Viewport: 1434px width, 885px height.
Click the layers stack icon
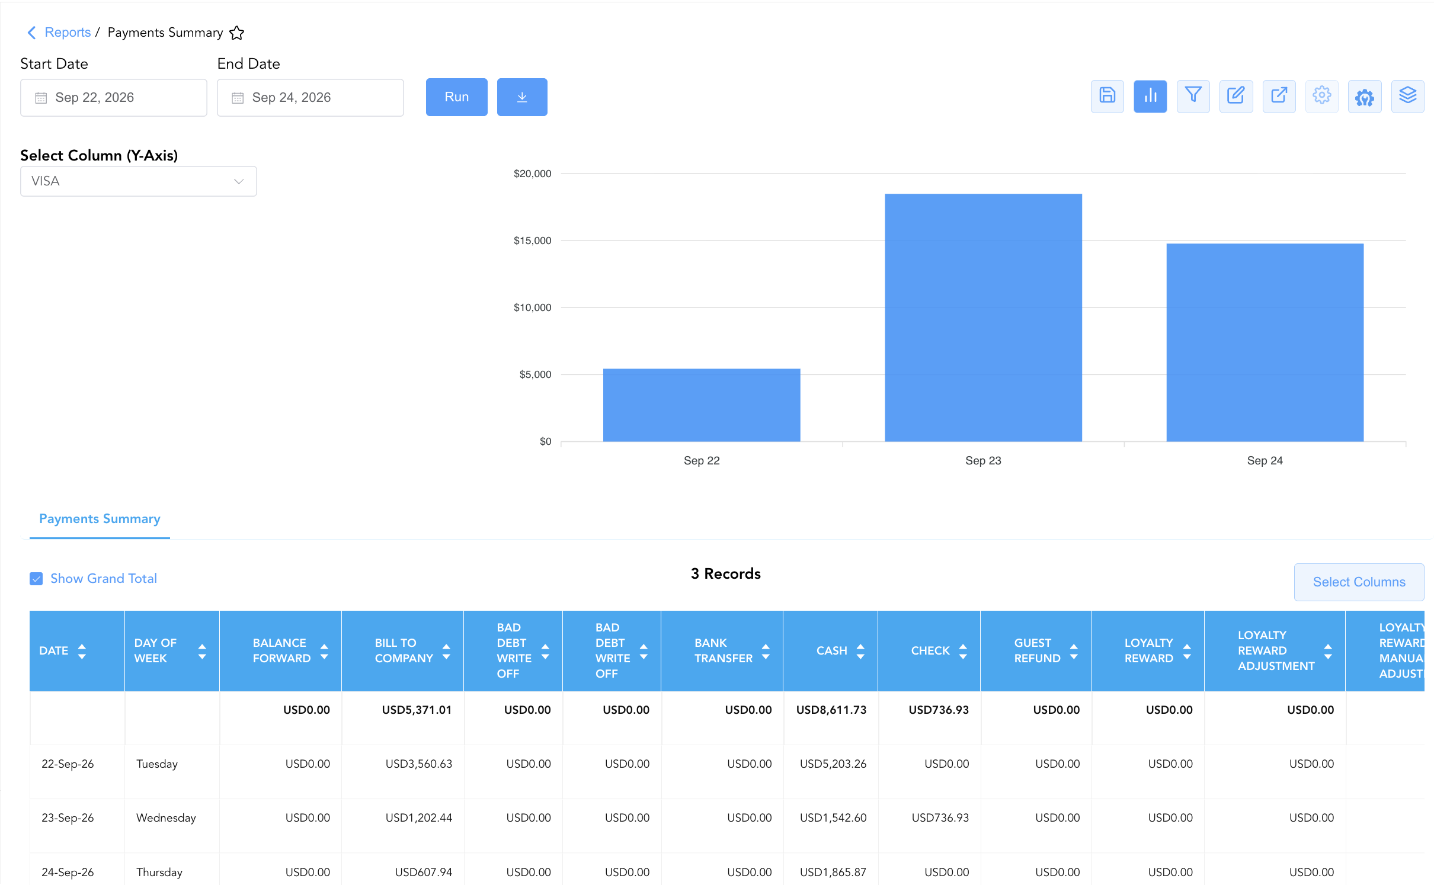[x=1407, y=96]
